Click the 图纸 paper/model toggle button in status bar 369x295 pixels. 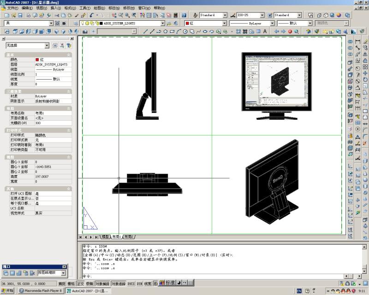155,284
